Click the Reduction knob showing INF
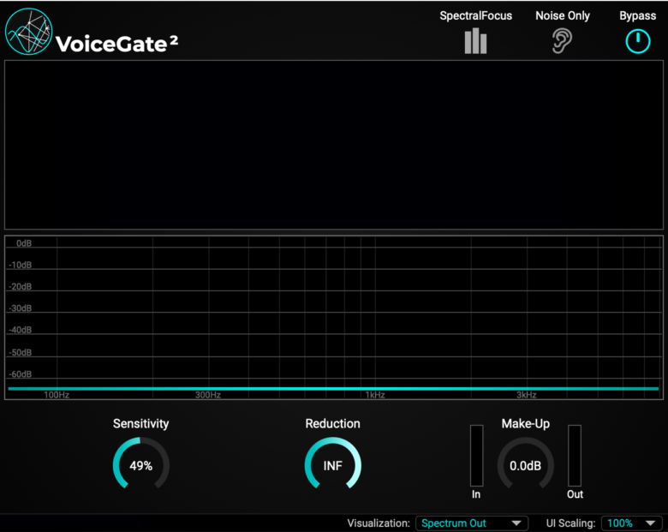Viewport: 668px width, 532px height. click(332, 465)
